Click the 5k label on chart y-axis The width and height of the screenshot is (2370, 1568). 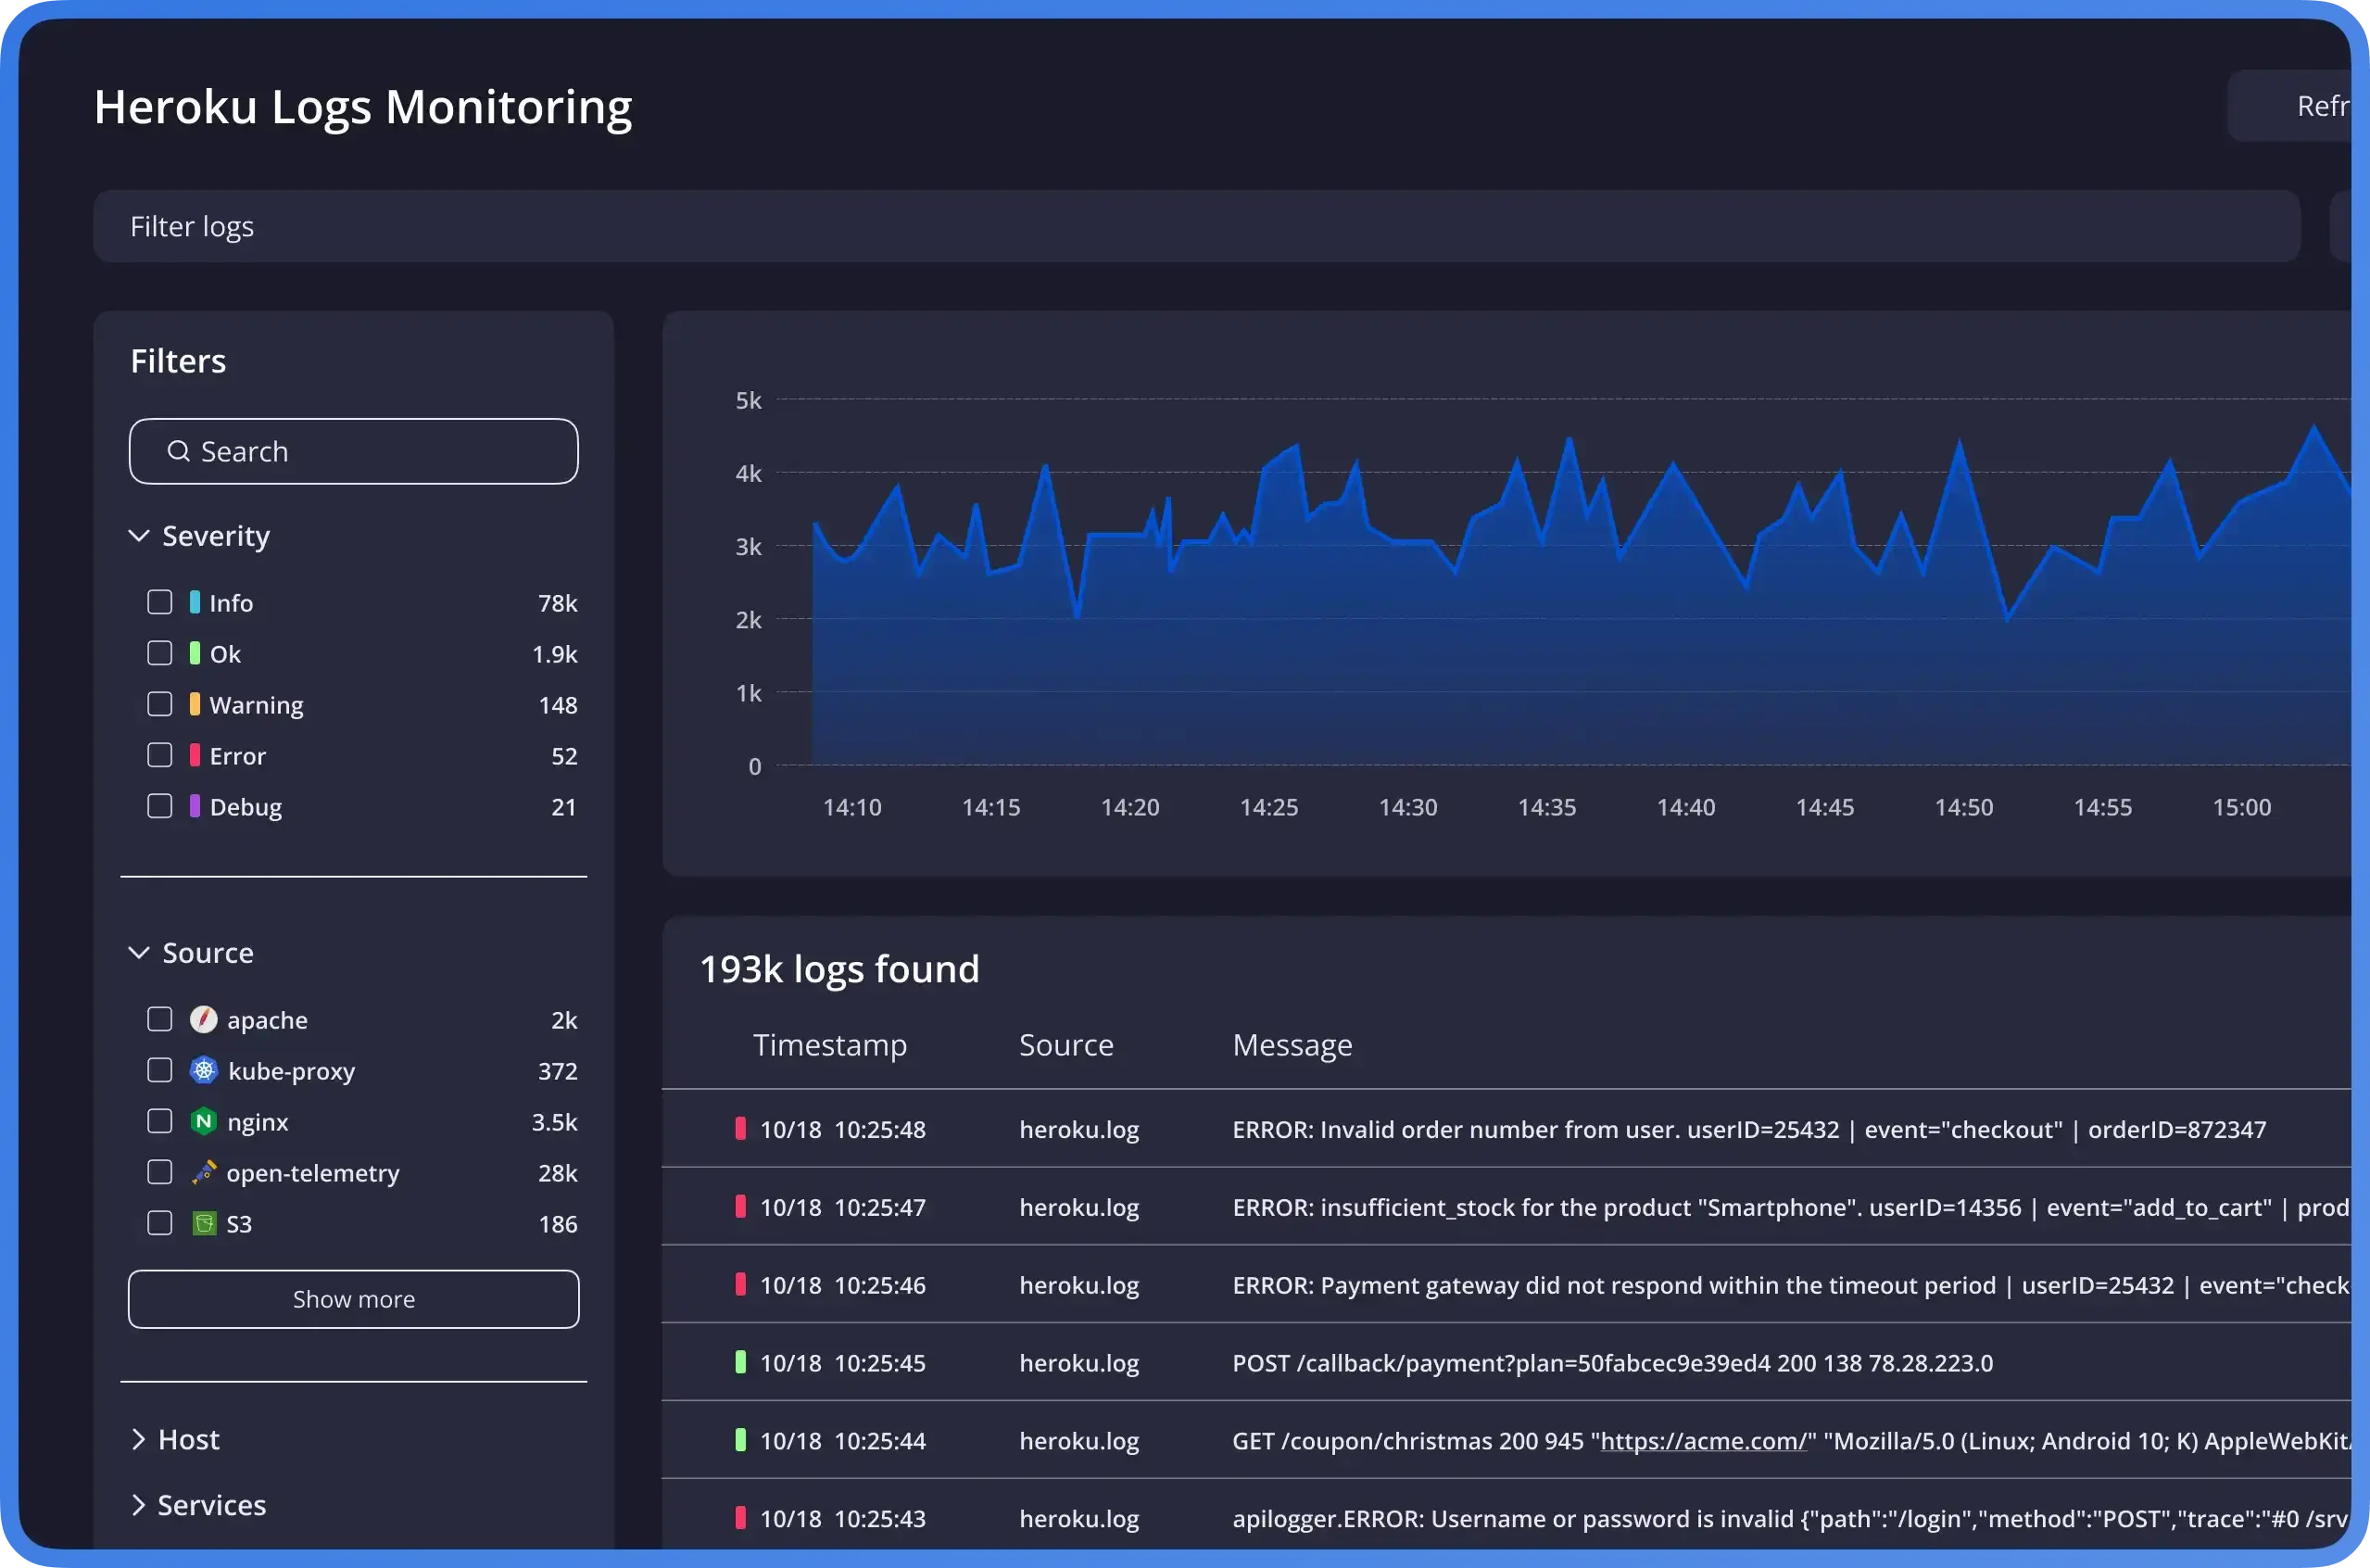(x=749, y=400)
